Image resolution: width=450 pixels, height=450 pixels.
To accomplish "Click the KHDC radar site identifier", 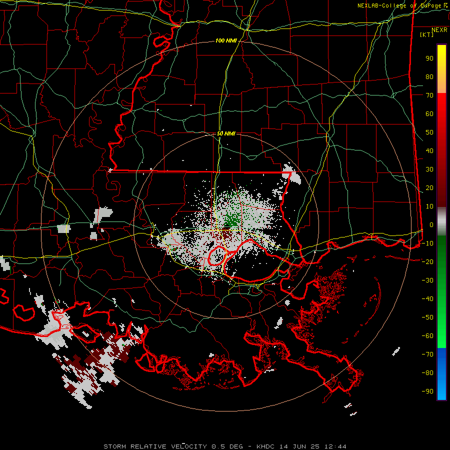I will 265,446.
